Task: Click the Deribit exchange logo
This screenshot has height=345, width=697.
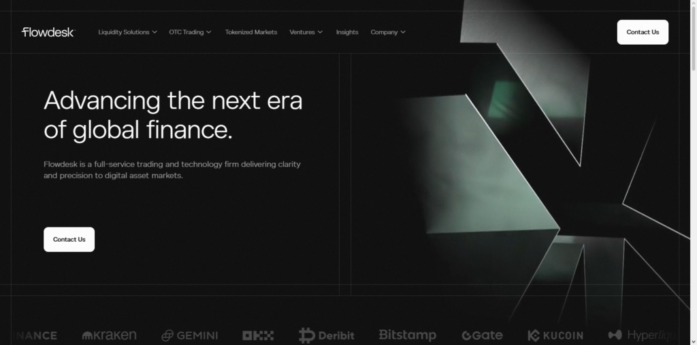Action: pos(326,335)
